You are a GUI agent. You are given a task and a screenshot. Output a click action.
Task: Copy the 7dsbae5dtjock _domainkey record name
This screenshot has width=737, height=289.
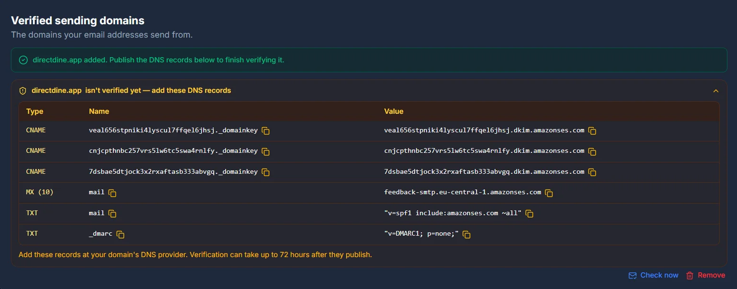pos(266,172)
